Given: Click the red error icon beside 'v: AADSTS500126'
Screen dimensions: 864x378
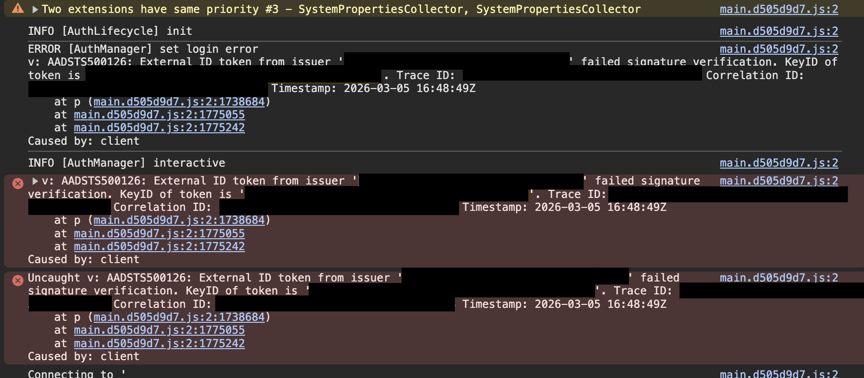Looking at the screenshot, I should pyautogui.click(x=18, y=184).
